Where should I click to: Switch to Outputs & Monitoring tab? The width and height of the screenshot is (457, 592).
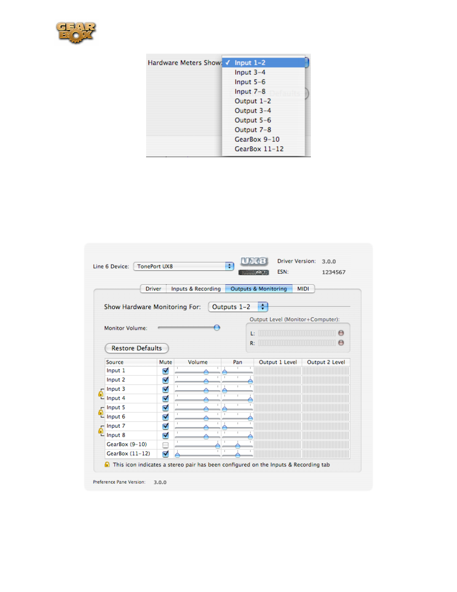259,289
